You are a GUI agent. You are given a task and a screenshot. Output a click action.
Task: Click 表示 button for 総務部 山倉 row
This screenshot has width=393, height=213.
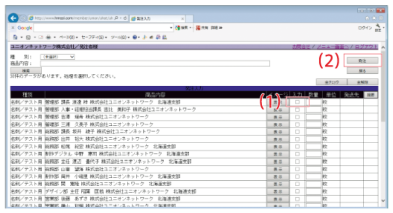pyautogui.click(x=278, y=169)
